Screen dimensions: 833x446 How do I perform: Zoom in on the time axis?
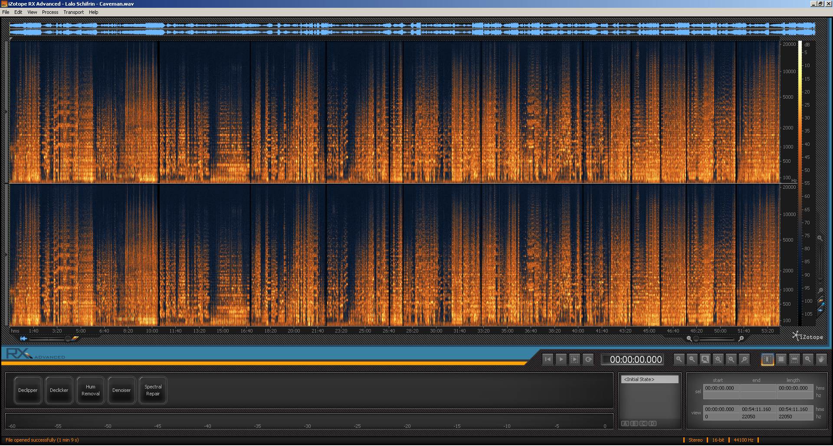coord(679,359)
